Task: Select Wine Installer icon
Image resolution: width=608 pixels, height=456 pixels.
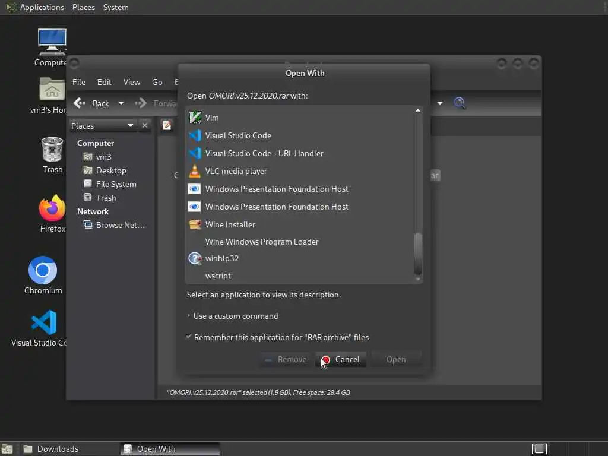Action: tap(195, 224)
